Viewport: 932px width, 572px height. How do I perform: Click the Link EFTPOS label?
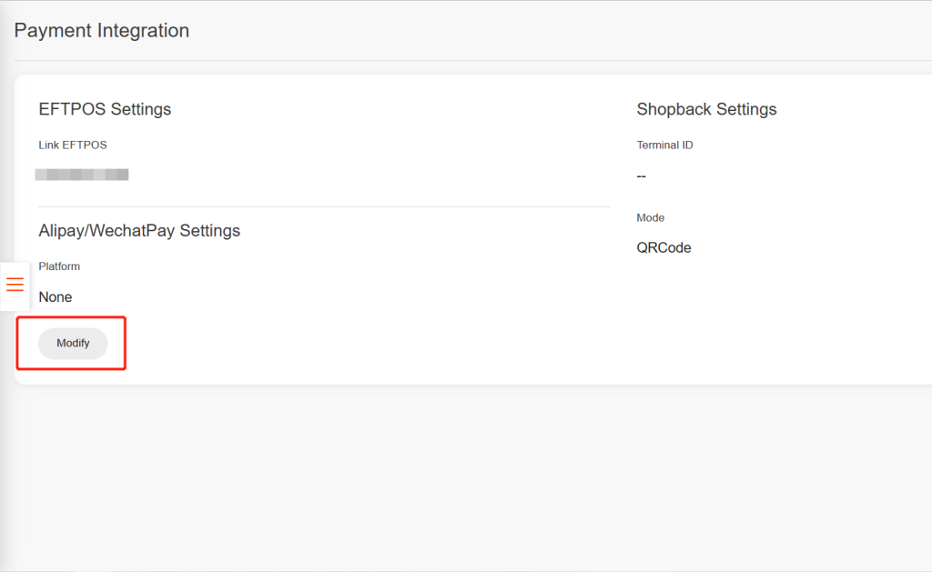tap(73, 145)
